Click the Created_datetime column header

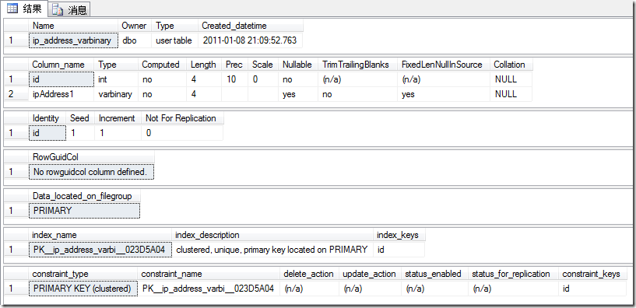(x=250, y=26)
